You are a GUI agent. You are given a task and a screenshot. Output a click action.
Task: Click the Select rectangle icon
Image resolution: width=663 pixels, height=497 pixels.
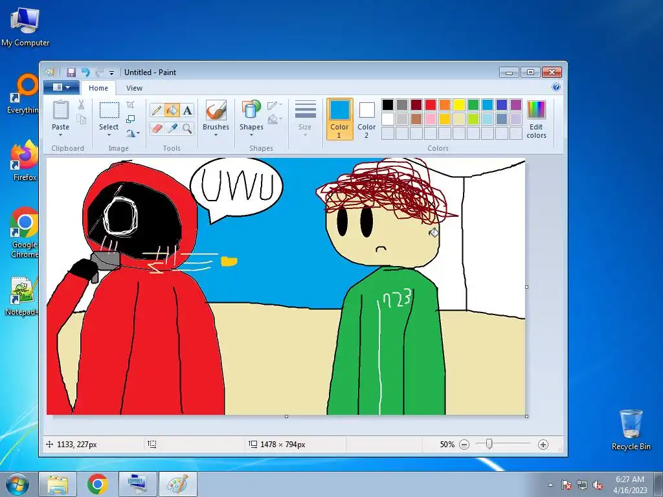click(x=109, y=111)
